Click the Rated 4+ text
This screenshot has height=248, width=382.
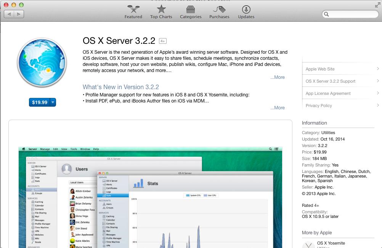310,205
